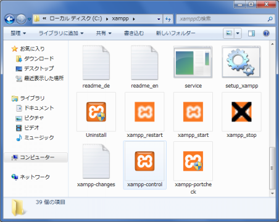Expand the arrow after ローカル ディスク (C:)

(107, 19)
